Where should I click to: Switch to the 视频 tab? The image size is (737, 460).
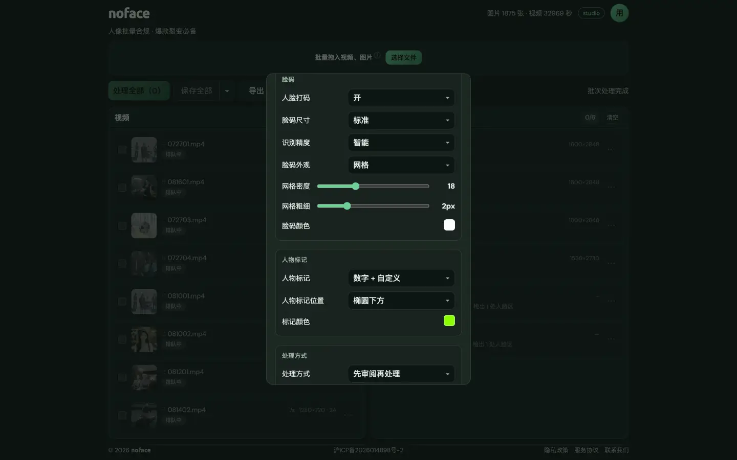point(122,118)
